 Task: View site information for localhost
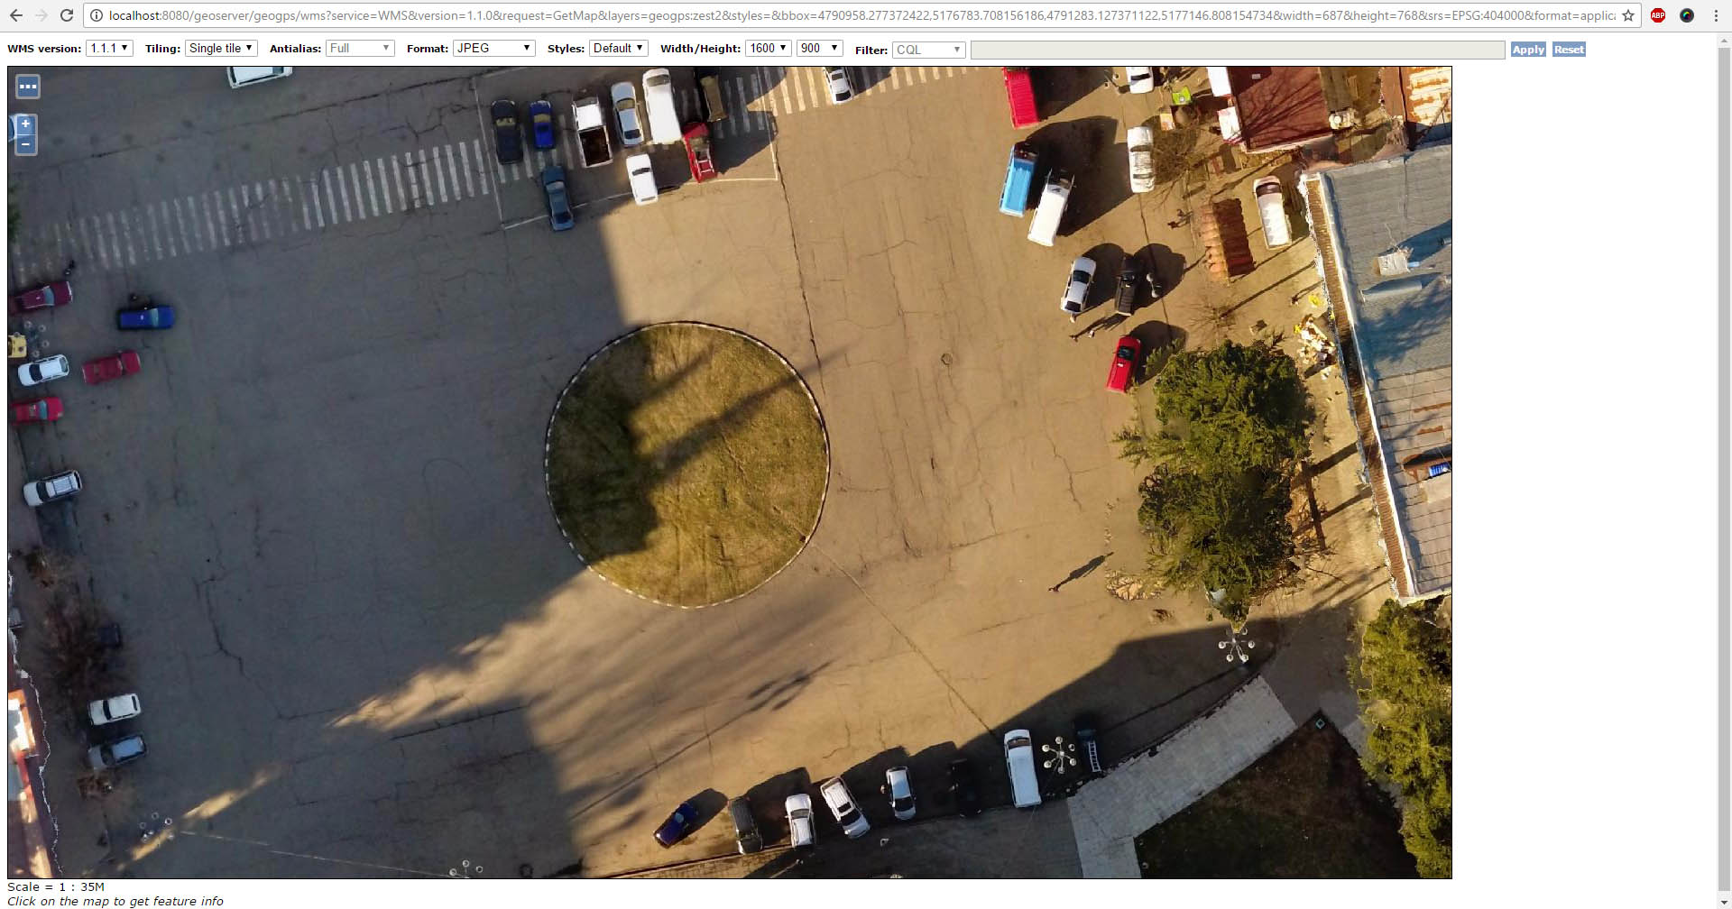tap(96, 15)
